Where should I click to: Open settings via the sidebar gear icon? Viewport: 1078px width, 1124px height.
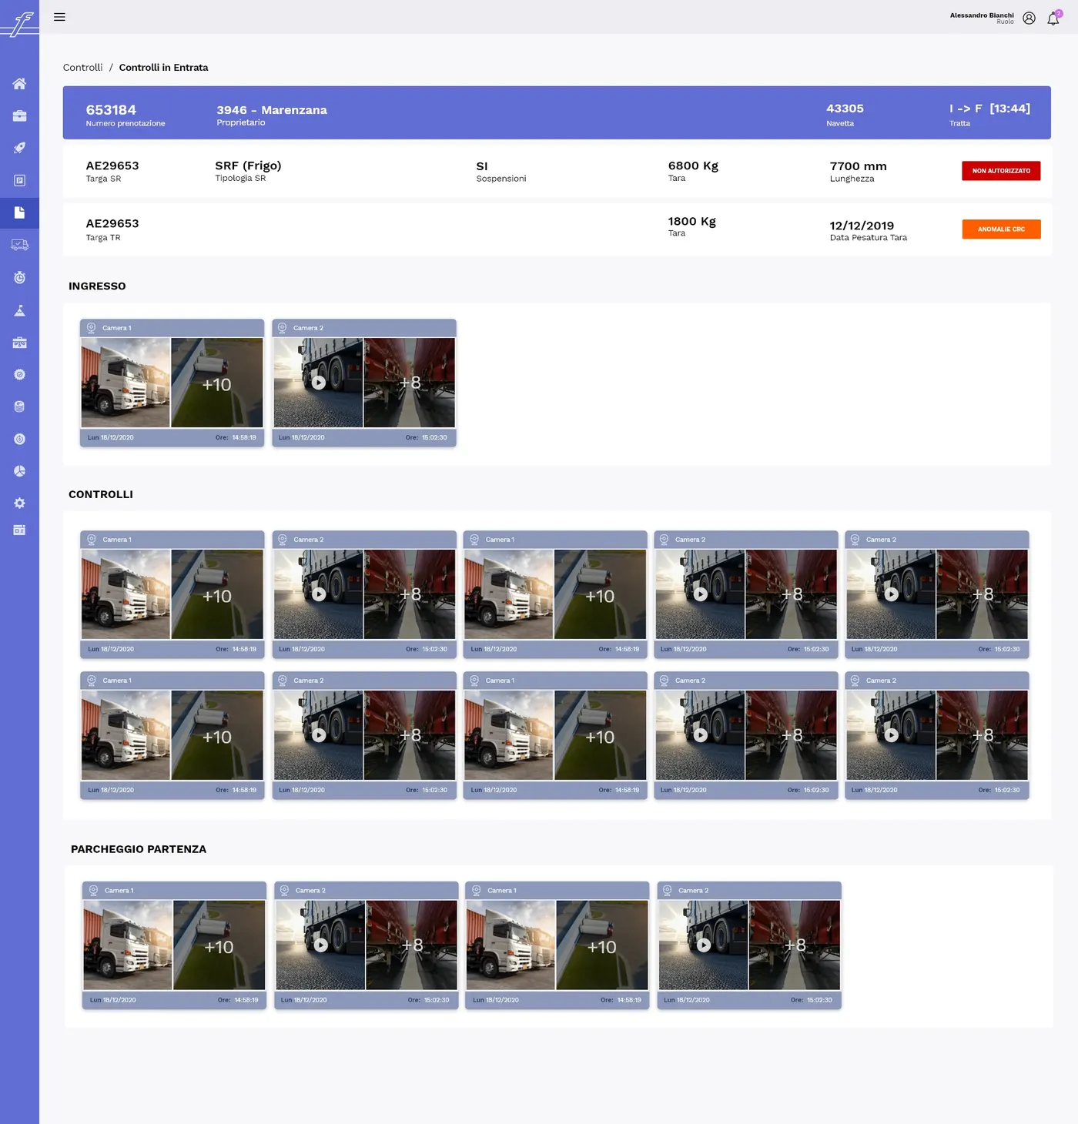[19, 503]
